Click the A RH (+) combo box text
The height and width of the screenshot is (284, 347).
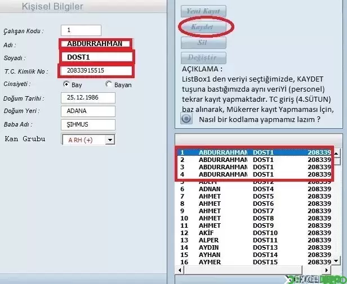[81, 140]
